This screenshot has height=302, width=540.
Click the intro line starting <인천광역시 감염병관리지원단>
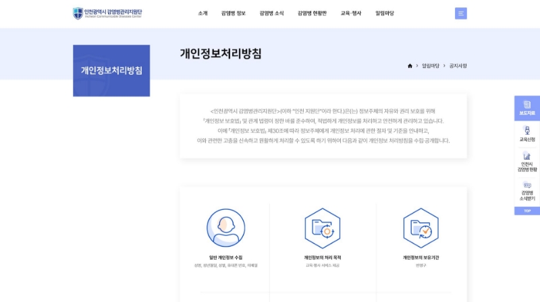click(x=323, y=111)
